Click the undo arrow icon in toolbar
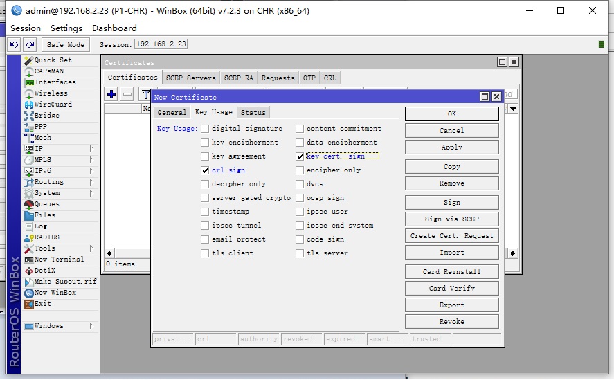614x380 pixels. coord(15,44)
